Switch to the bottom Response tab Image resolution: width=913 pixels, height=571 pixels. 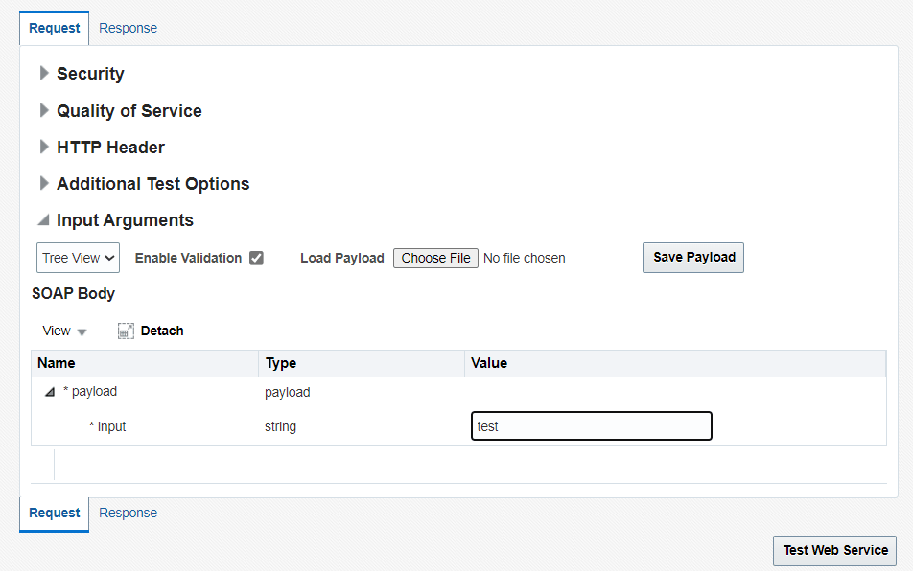click(x=128, y=513)
